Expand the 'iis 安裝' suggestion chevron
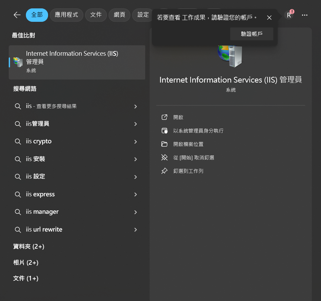321x301 pixels. click(135, 159)
